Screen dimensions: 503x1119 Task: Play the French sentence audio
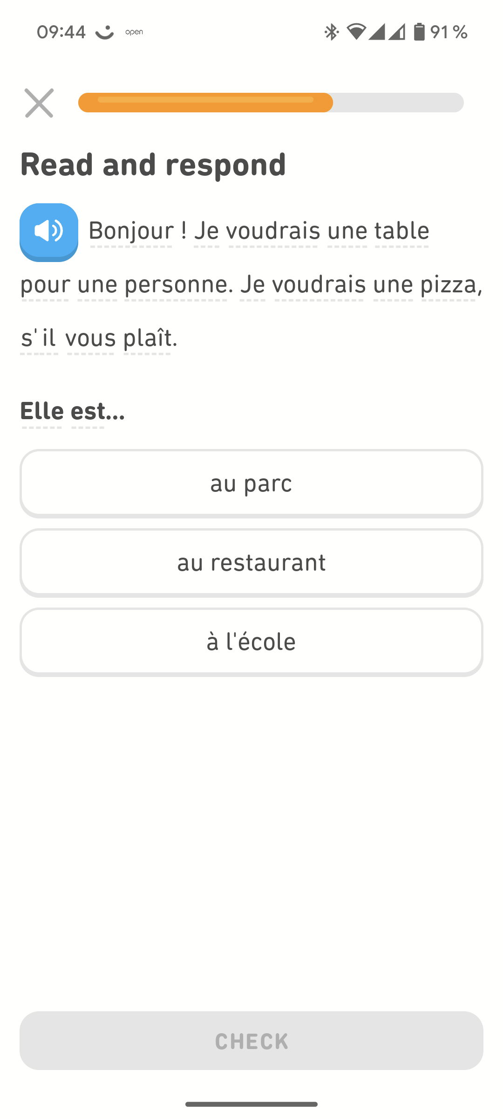click(49, 232)
